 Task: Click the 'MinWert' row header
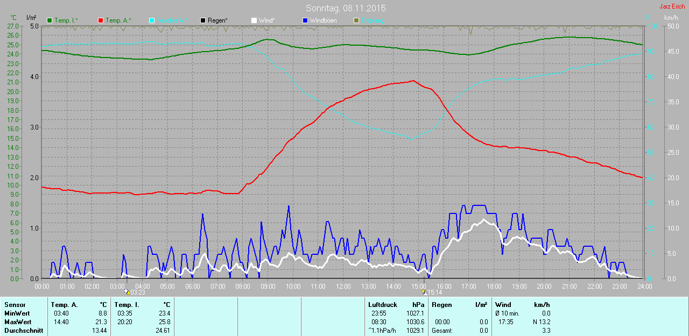(17, 313)
